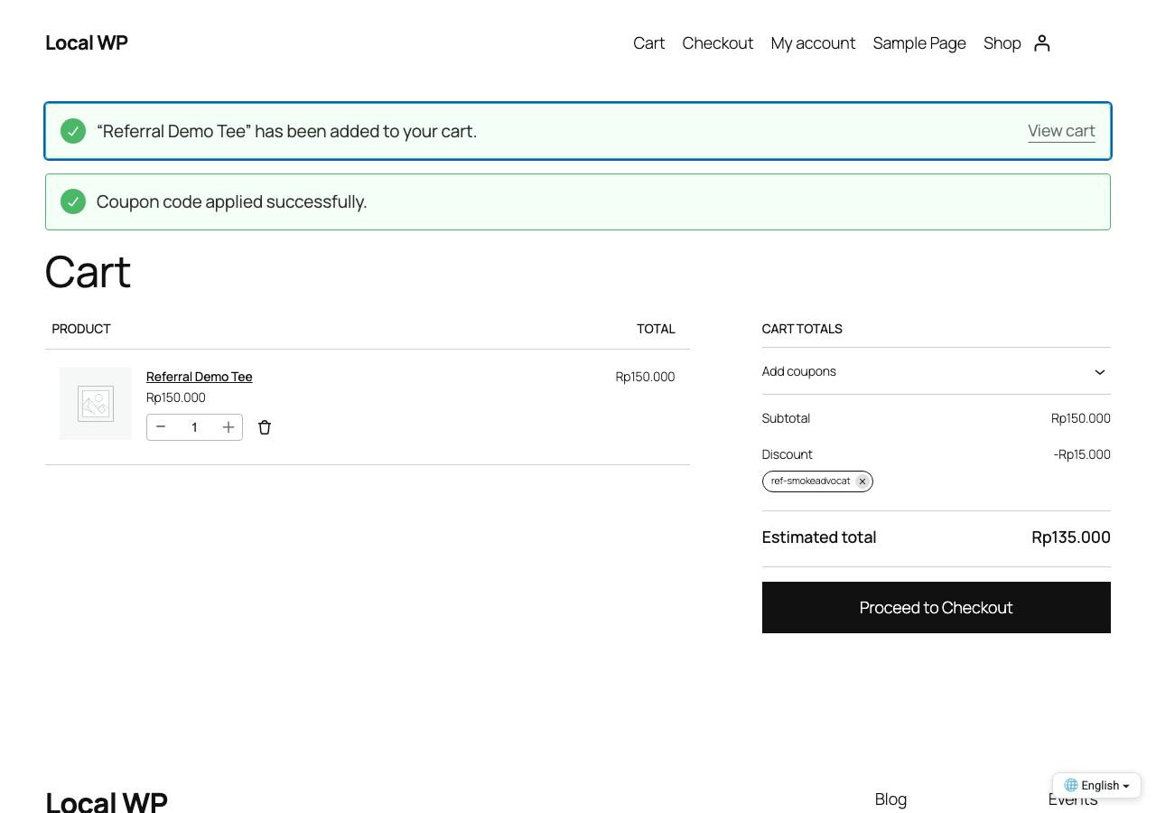Expand the Add coupons section
Image resolution: width=1156 pixels, height=813 pixels.
(936, 371)
